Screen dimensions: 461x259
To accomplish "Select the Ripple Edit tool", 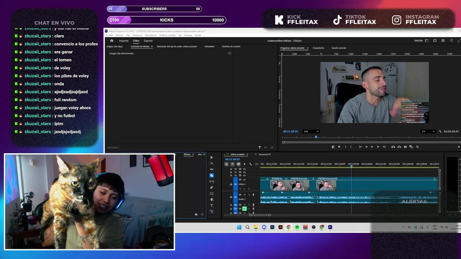I will point(212,169).
